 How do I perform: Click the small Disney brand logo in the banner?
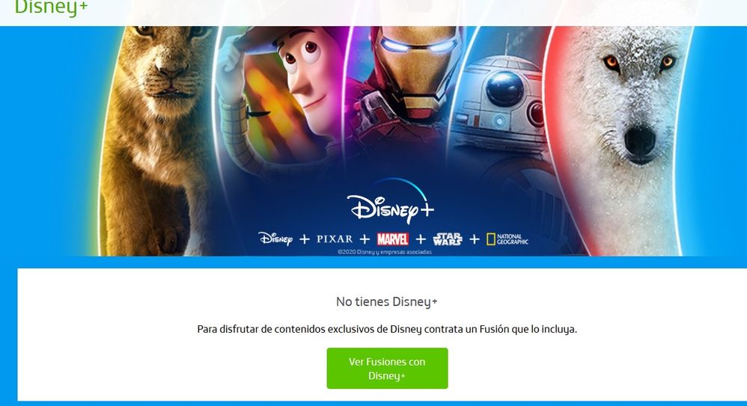coord(275,239)
